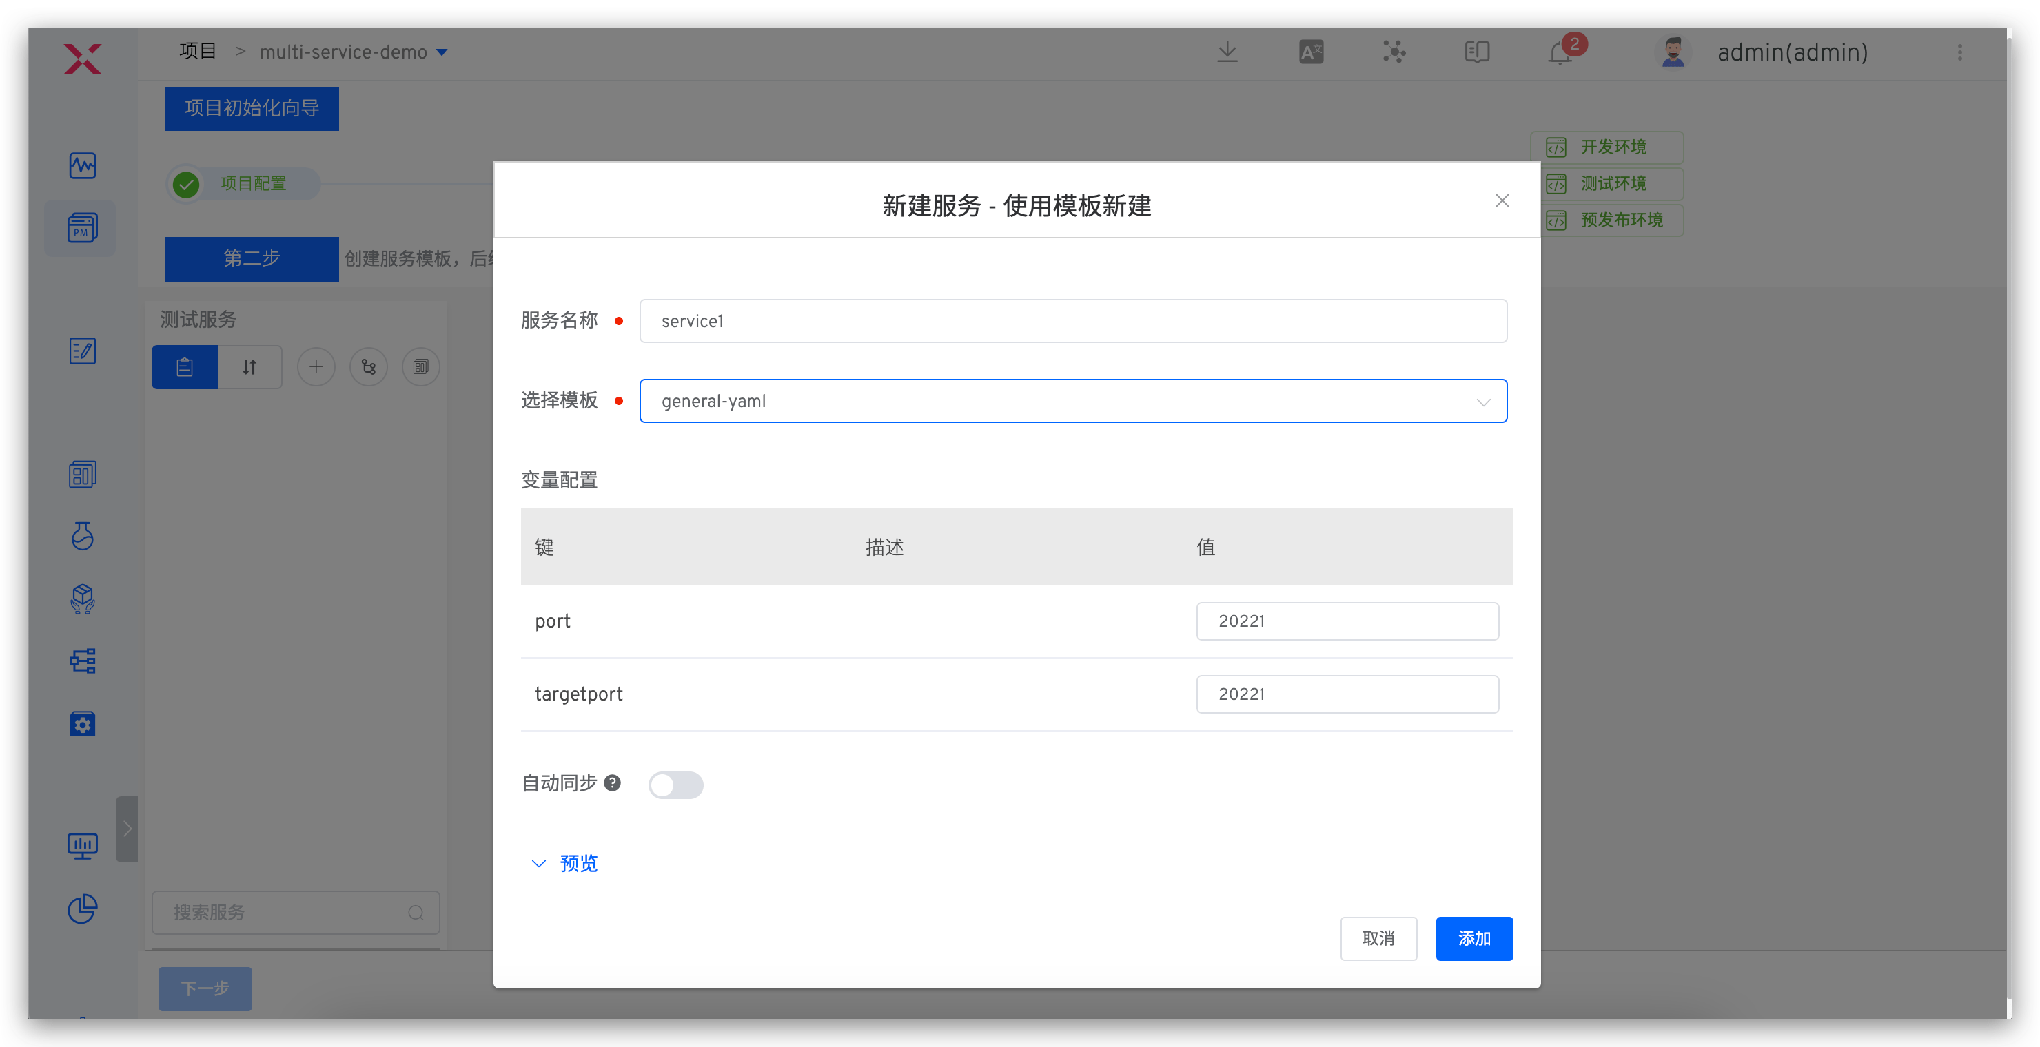The height and width of the screenshot is (1047, 2040).
Task: Switch to the service list view button
Action: coord(185,366)
